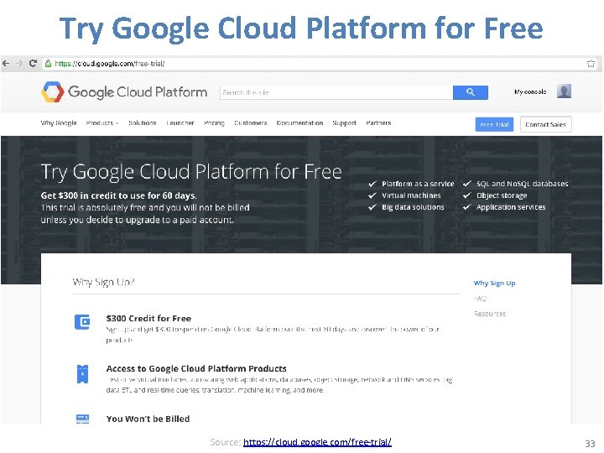Open the Partners menu item
Screen dimensions: 604x453
[x=378, y=122]
